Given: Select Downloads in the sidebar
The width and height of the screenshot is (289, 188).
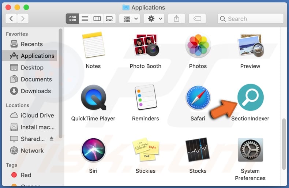Looking at the screenshot, I should [35, 91].
